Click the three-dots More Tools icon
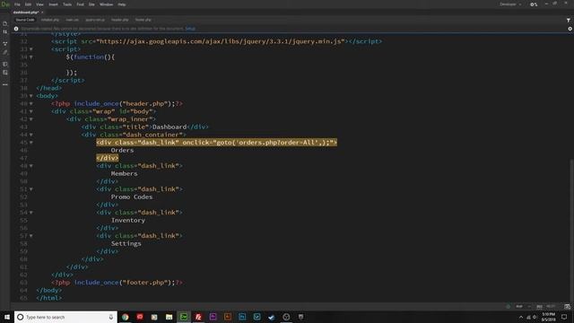 click(x=5, y=84)
